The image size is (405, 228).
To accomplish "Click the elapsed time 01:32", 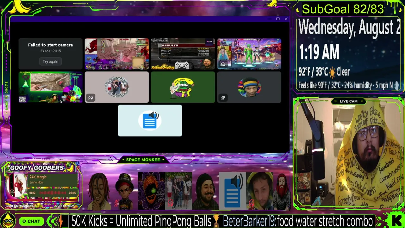I will point(32,193).
